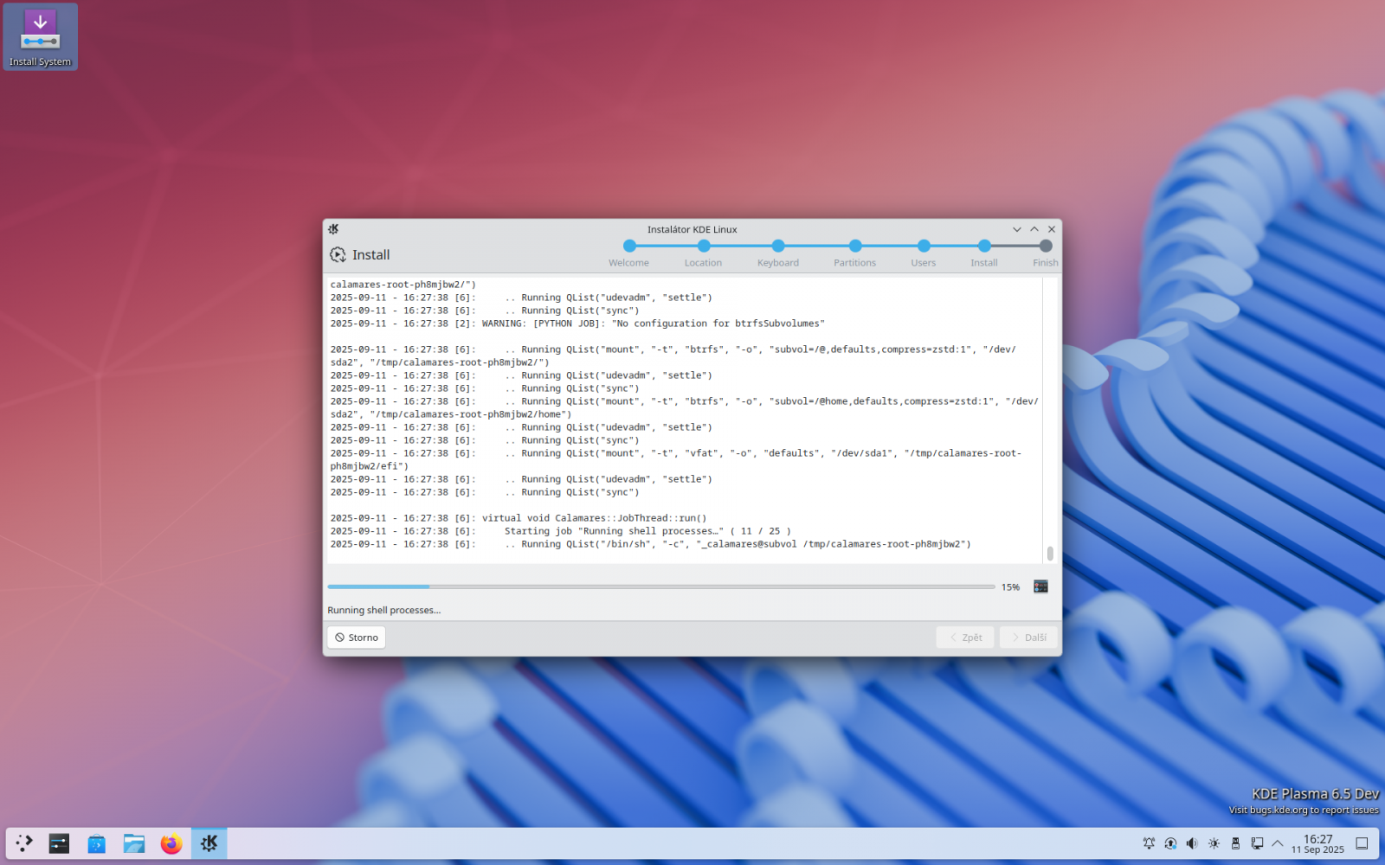Open the notifications bell in system tray
This screenshot has height=865, width=1385.
1149,843
